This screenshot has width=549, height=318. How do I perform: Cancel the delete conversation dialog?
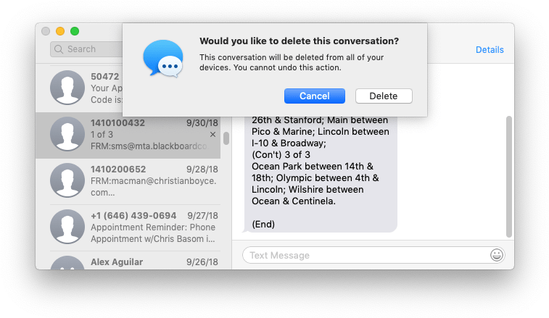[315, 96]
